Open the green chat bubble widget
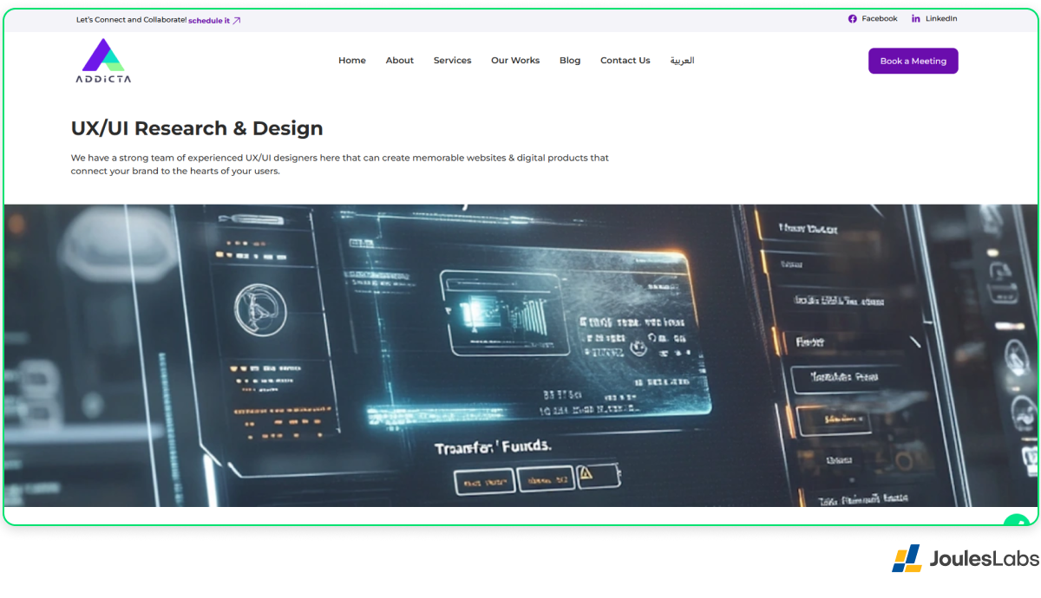Screen dimensions: 1041x598 1016,522
